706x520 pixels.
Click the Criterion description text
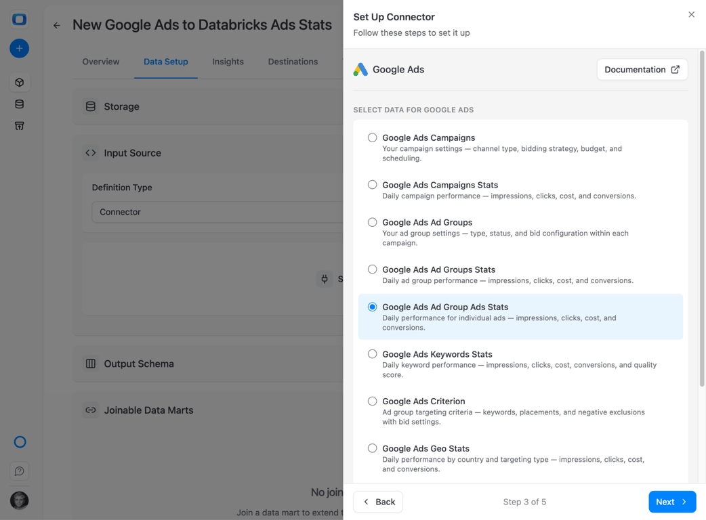[514, 417]
